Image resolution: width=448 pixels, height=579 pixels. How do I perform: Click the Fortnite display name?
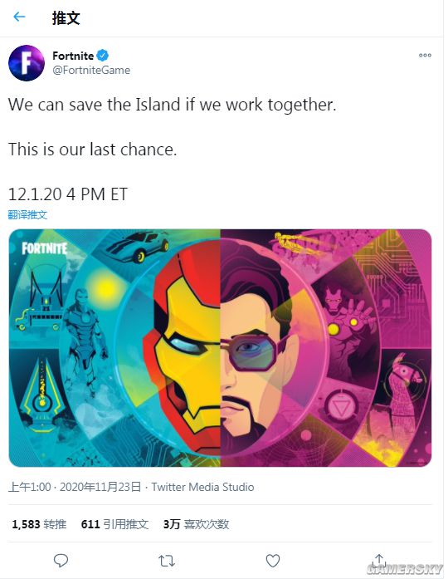pos(73,56)
